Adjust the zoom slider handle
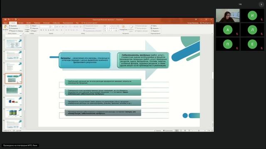The image size is (266, 149). coord(199,131)
